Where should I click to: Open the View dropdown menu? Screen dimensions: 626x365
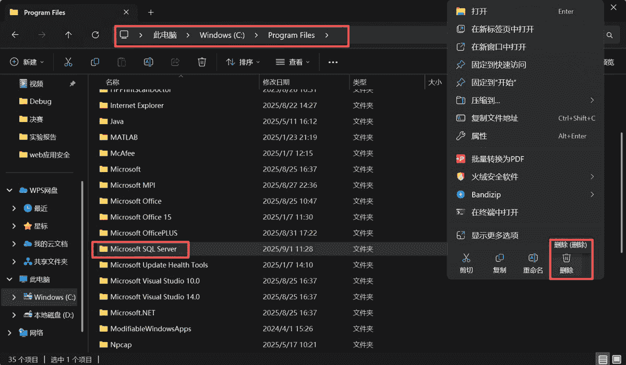click(x=293, y=62)
